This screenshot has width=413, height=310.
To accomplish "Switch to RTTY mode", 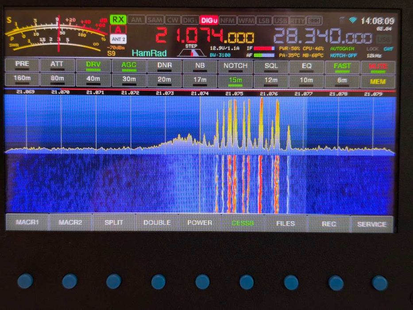I will click(x=297, y=20).
